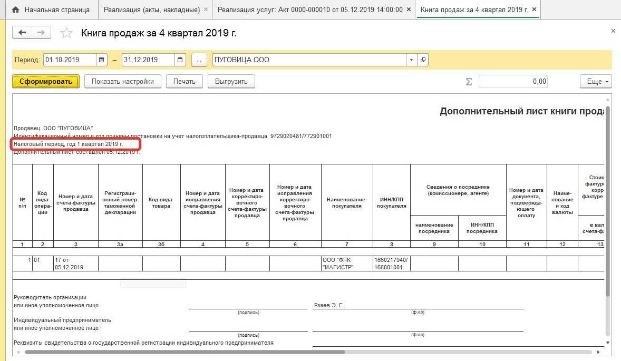Click the back navigation arrow
621x361 pixels.
click(x=22, y=33)
